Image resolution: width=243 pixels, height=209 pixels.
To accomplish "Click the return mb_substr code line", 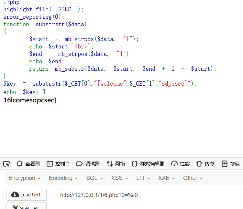I will pyautogui.click(x=123, y=69).
